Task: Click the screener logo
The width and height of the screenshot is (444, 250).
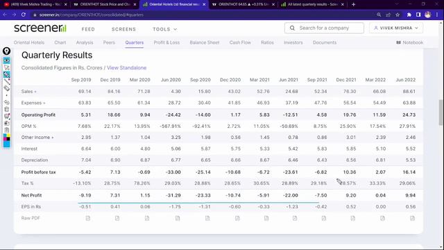Action: pyautogui.click(x=40, y=28)
